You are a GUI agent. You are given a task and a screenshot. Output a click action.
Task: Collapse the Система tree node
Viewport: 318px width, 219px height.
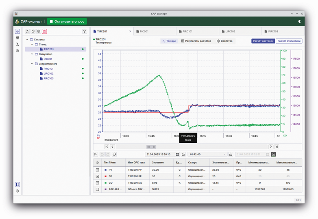click(x=27, y=39)
